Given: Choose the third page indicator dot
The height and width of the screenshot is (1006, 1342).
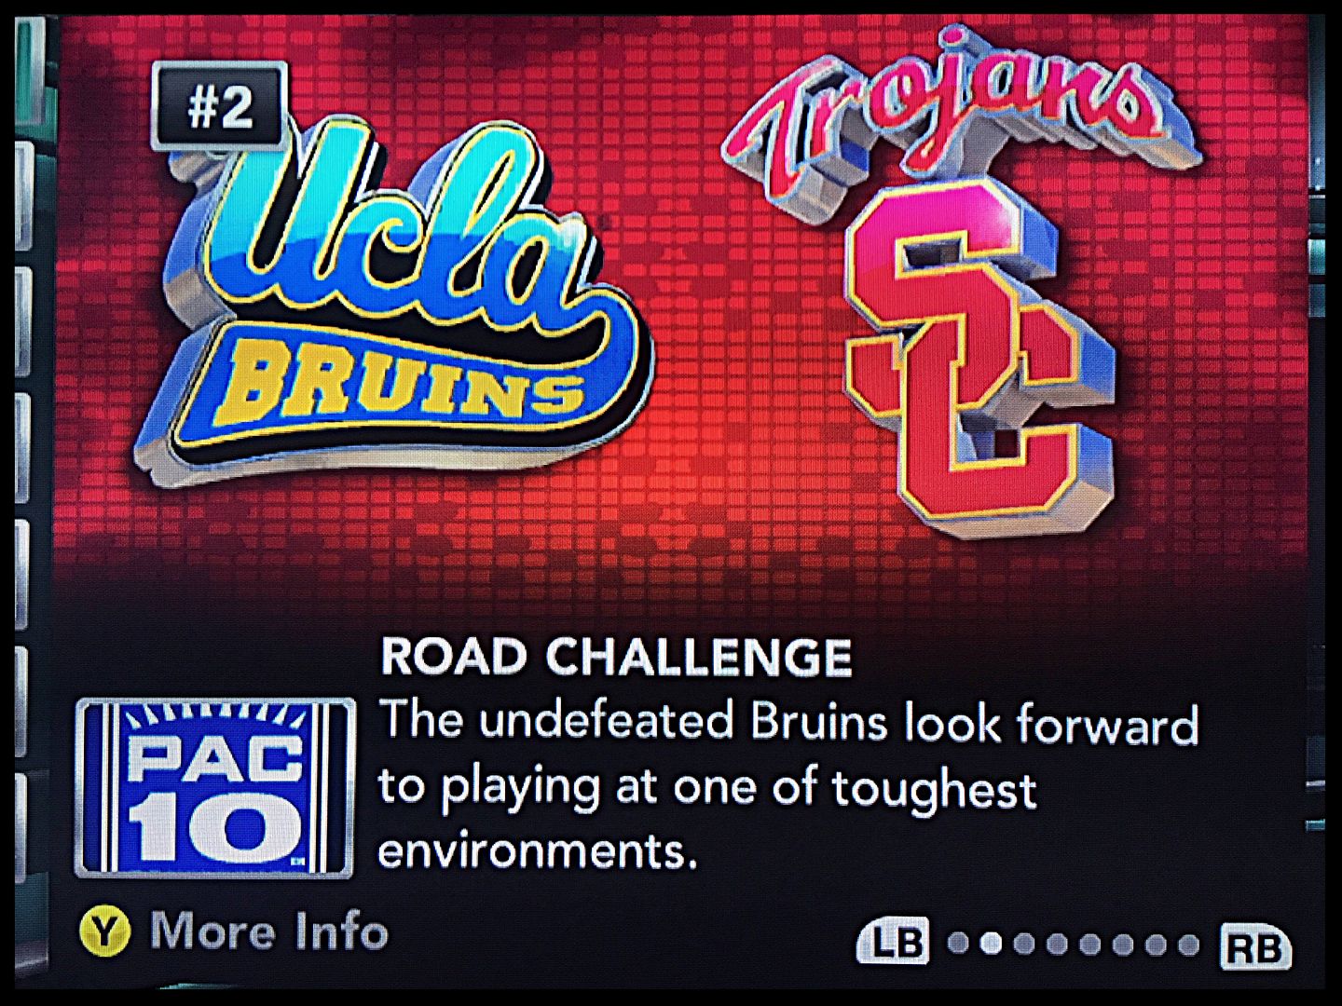Looking at the screenshot, I should click(x=1024, y=944).
